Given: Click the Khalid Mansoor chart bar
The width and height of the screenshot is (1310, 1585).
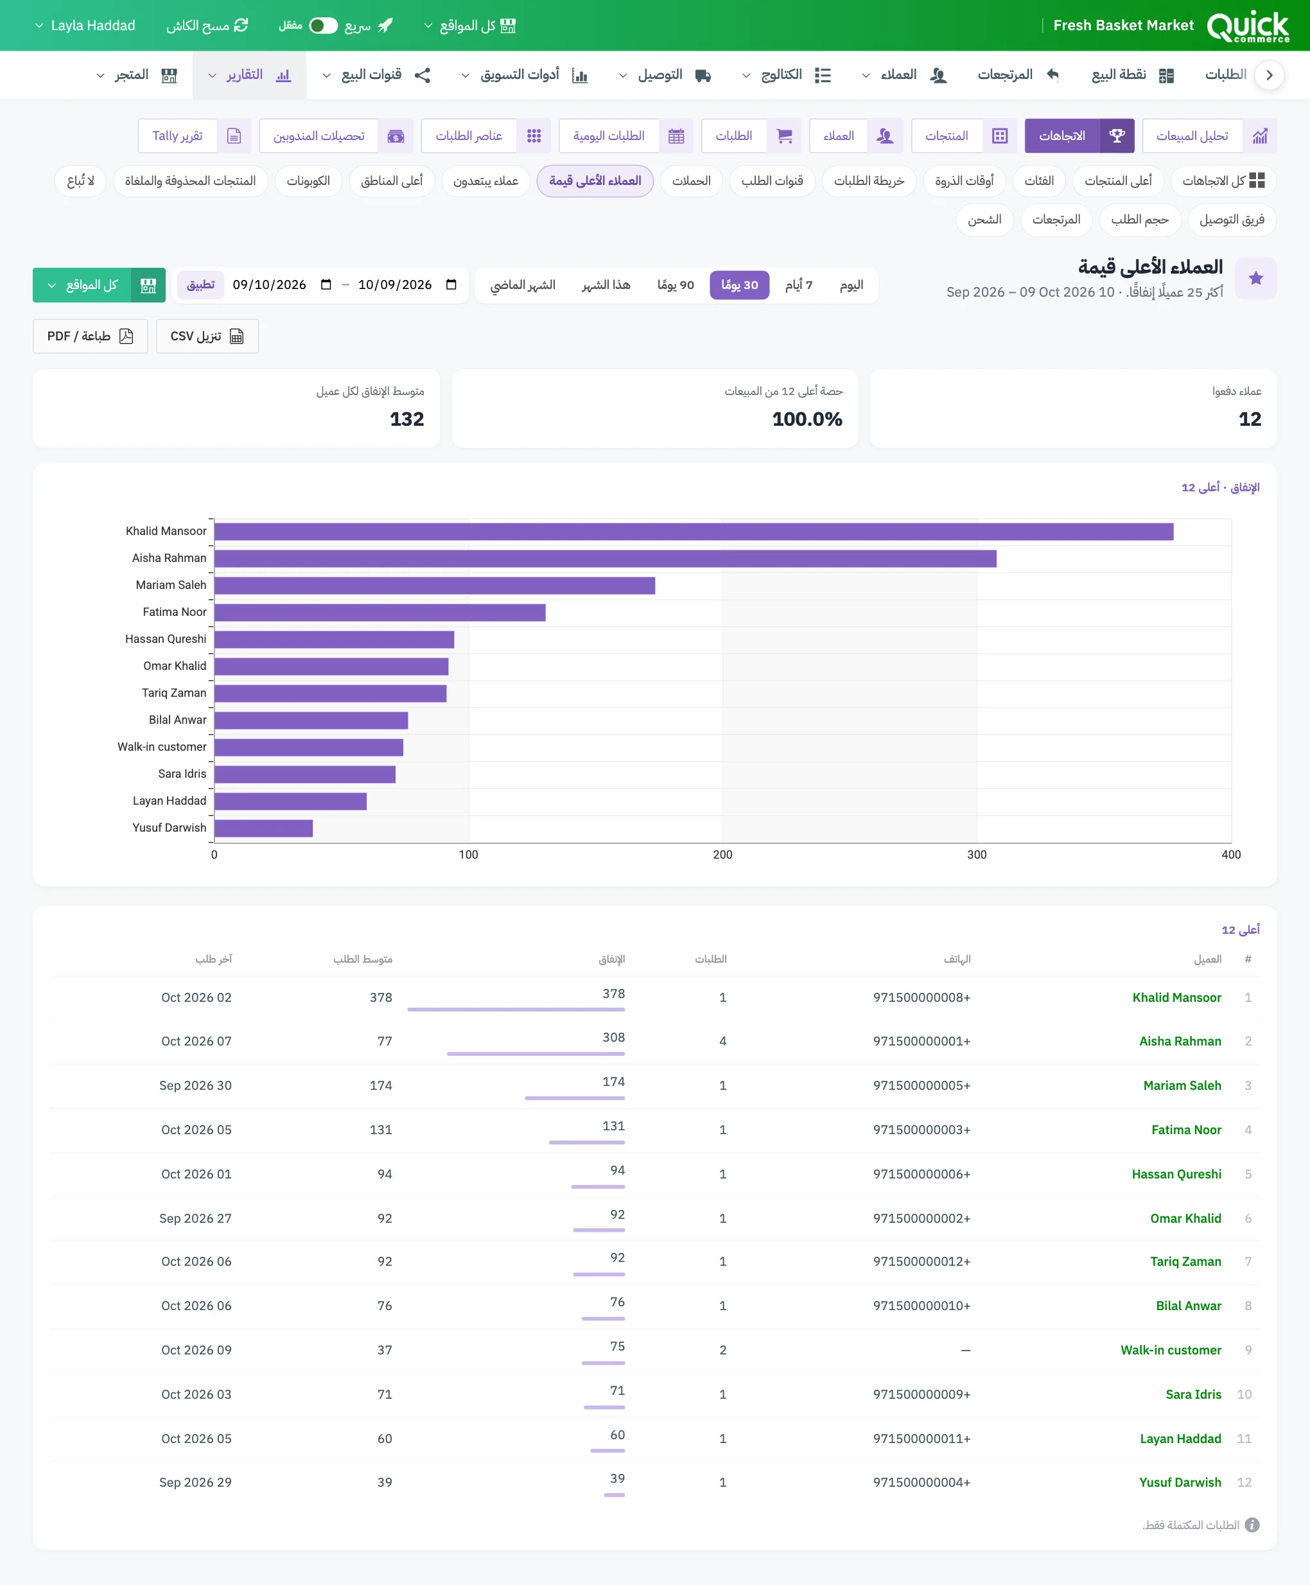Looking at the screenshot, I should (694, 532).
